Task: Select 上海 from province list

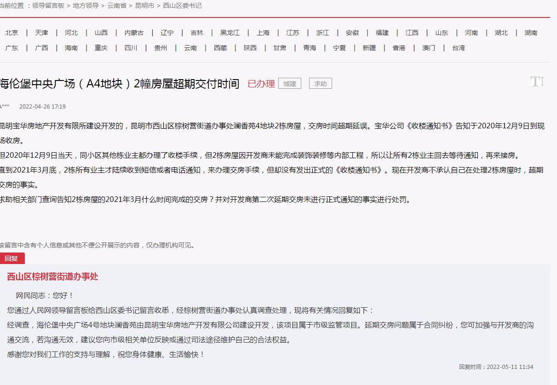Action: tap(263, 33)
